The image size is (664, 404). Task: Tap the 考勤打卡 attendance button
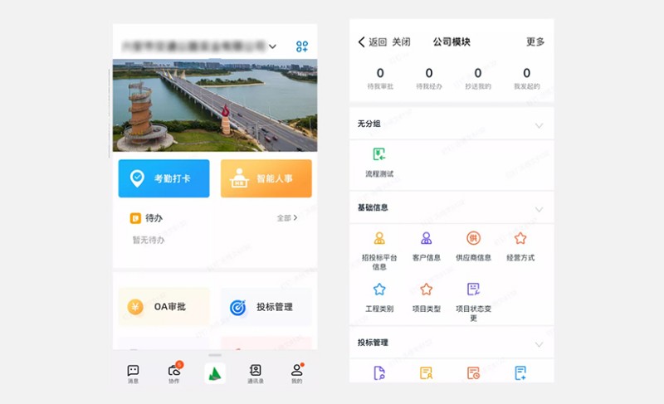point(164,178)
